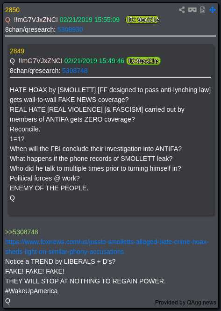This screenshot has width=221, height=311.
Task: Click the 02/21/2019 15:49:46 timestamp
Action: (x=94, y=61)
